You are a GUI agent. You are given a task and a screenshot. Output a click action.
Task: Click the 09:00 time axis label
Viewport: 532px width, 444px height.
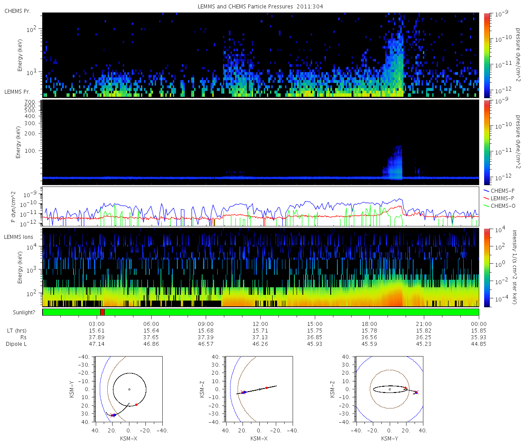pos(206,324)
